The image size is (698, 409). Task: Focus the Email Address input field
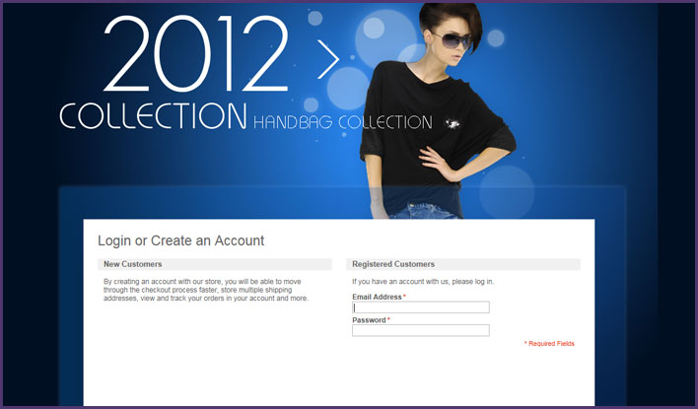(421, 307)
